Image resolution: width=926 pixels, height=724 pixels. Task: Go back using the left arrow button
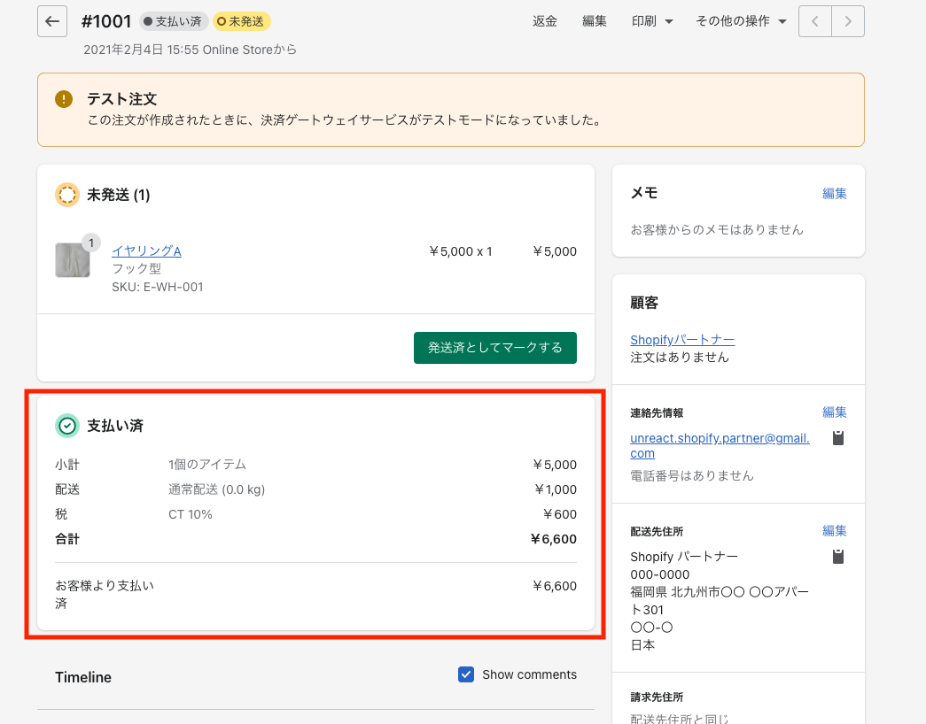[x=52, y=21]
